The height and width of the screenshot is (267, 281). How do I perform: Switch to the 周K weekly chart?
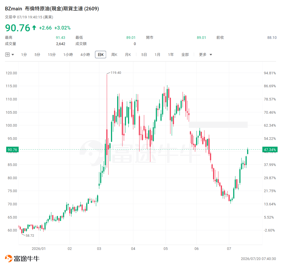coord(114,54)
